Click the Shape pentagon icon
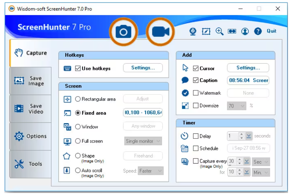This screenshot has width=293, height=195. point(67,156)
